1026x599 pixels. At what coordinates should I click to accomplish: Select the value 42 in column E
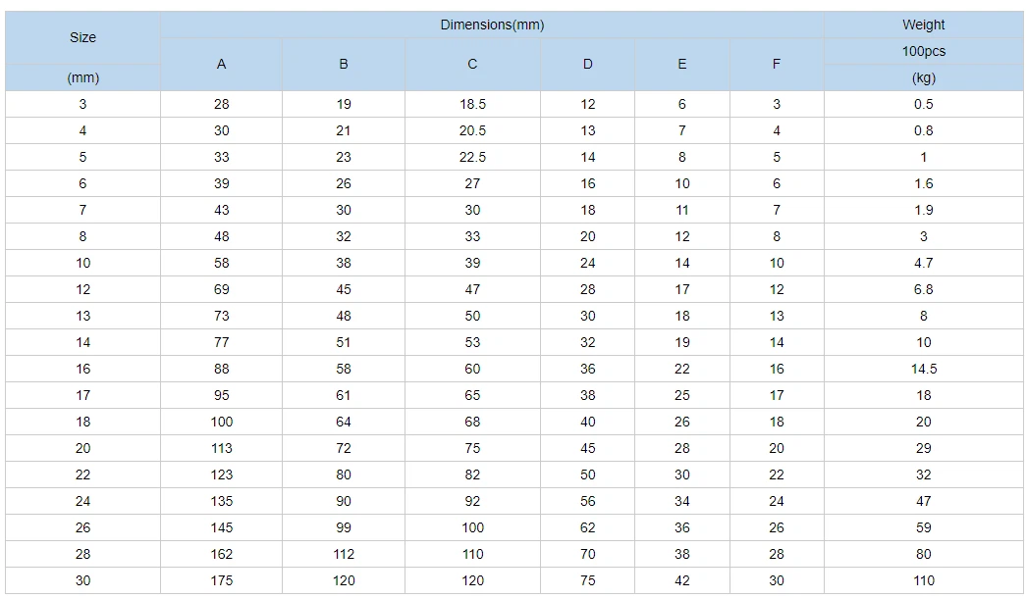coord(681,580)
